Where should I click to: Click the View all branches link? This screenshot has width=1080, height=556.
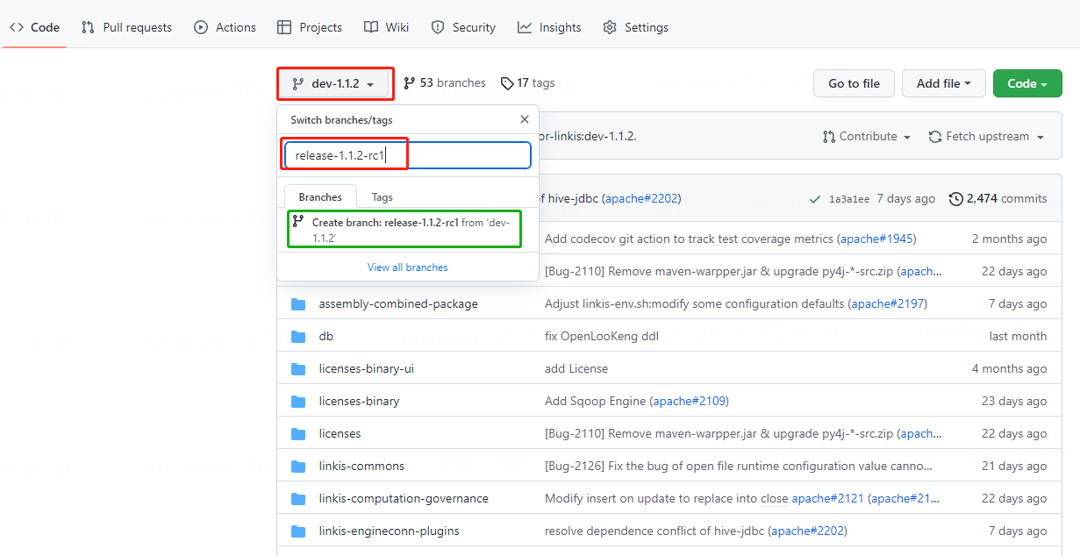click(407, 267)
